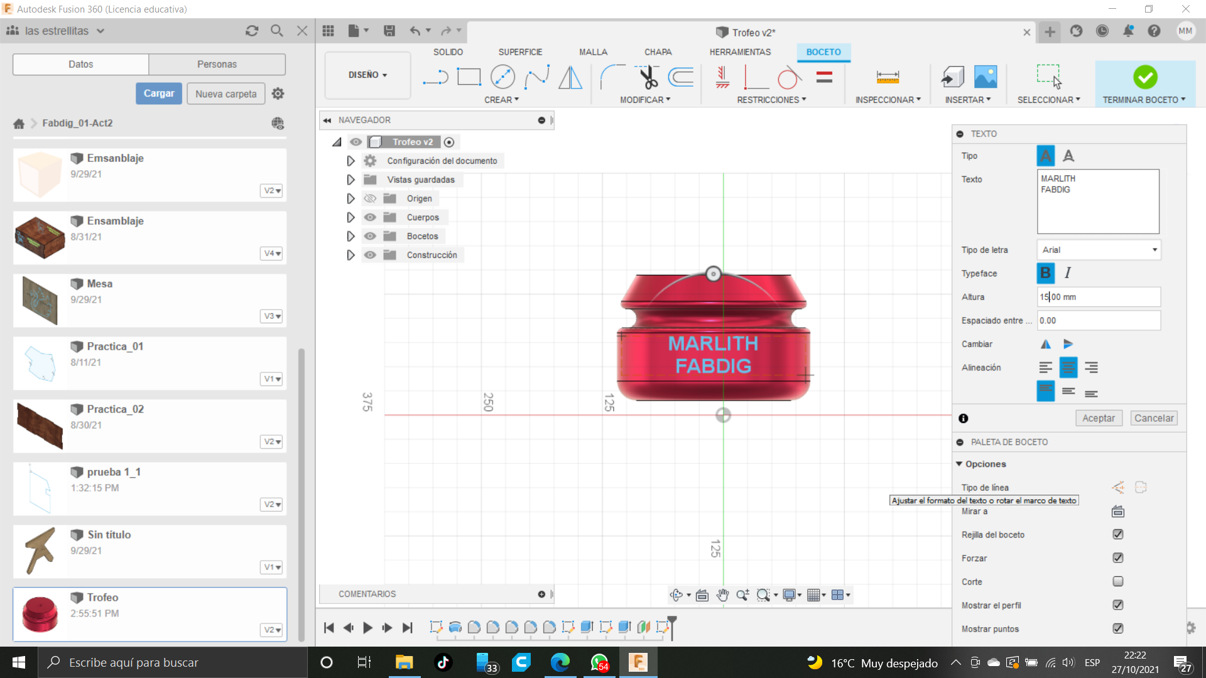Viewport: 1206px width, 678px height.
Task: Click the Insert image icon
Action: 985,77
